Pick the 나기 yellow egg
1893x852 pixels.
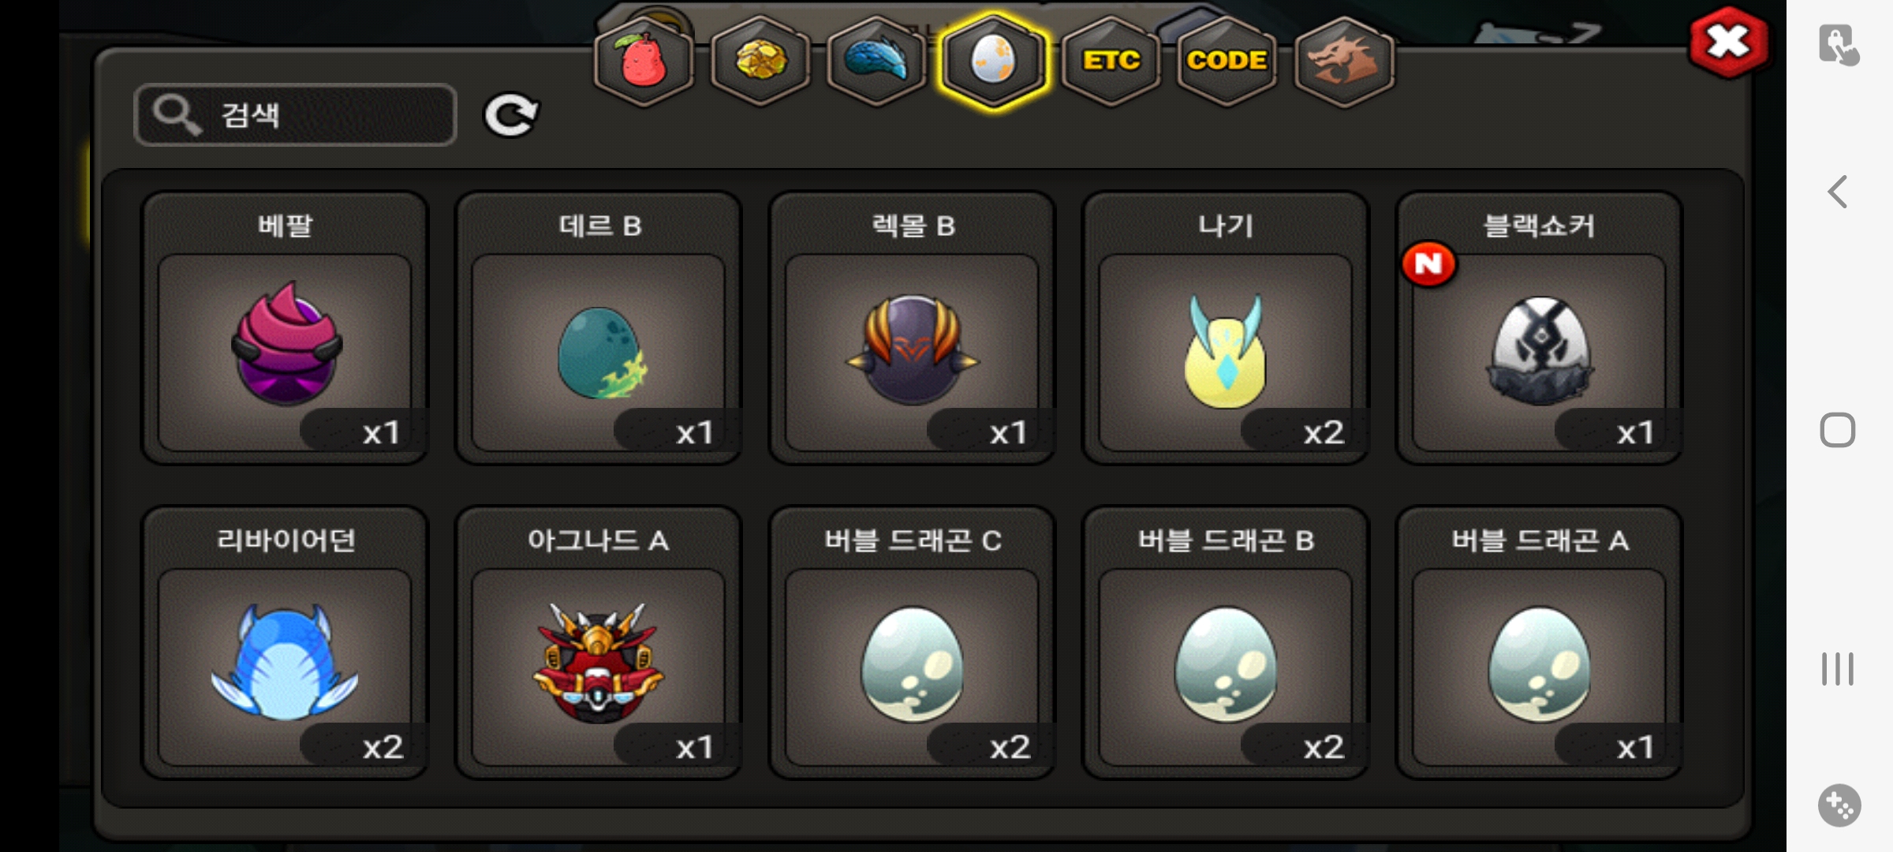point(1226,327)
